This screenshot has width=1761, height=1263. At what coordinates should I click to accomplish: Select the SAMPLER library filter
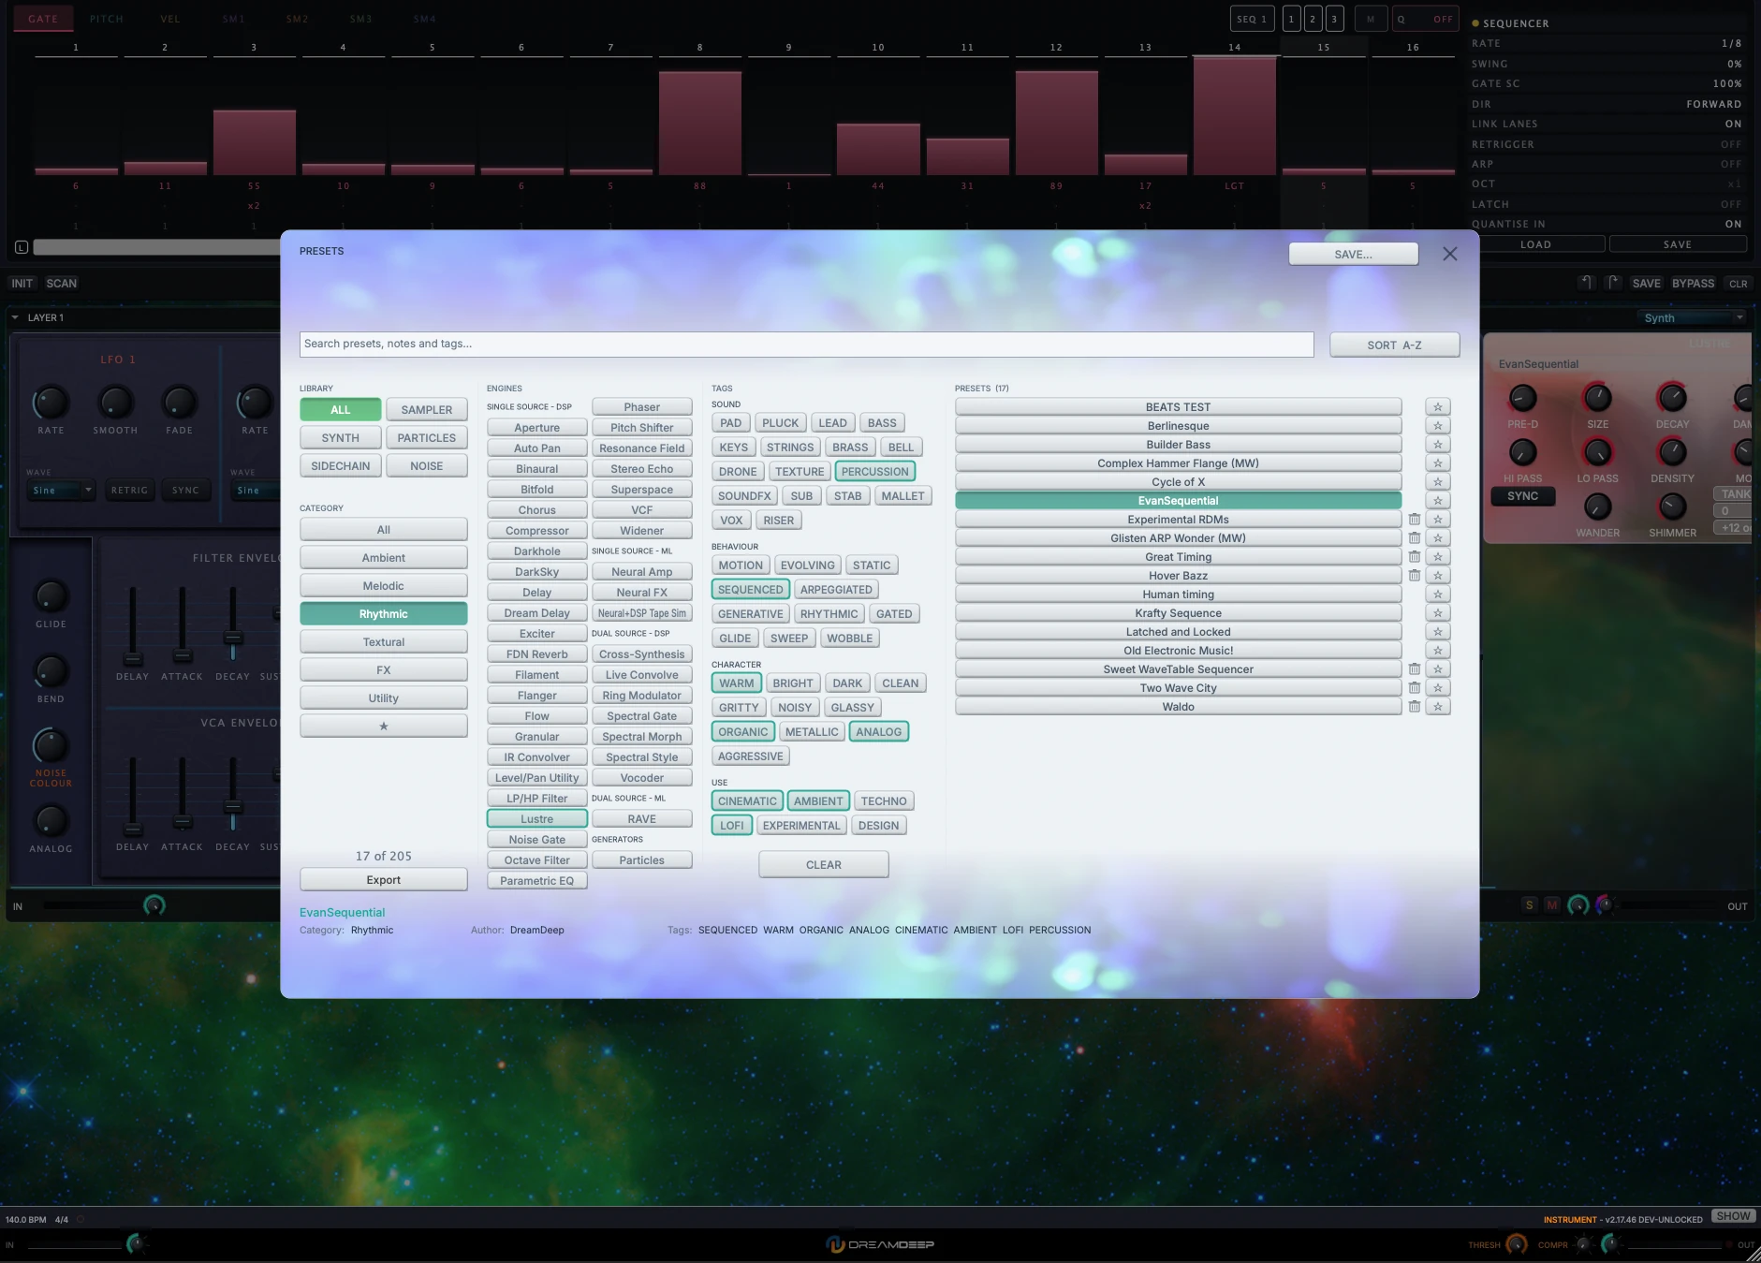point(427,410)
